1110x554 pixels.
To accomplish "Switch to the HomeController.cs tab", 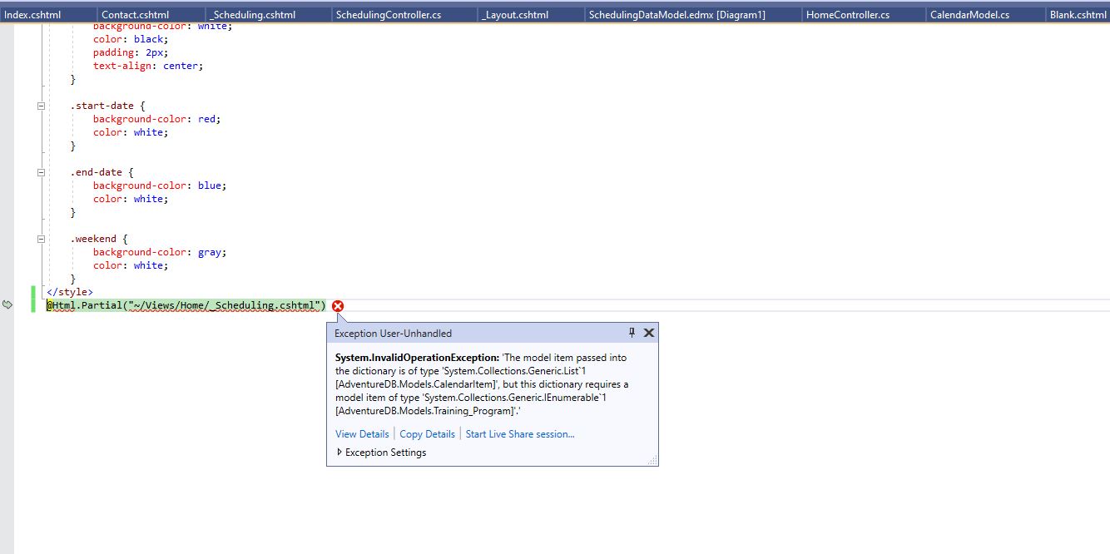I will coord(845,13).
